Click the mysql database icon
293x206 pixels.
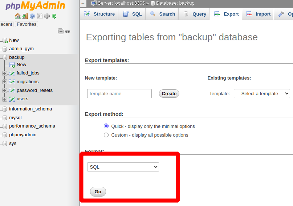click(x=5, y=118)
